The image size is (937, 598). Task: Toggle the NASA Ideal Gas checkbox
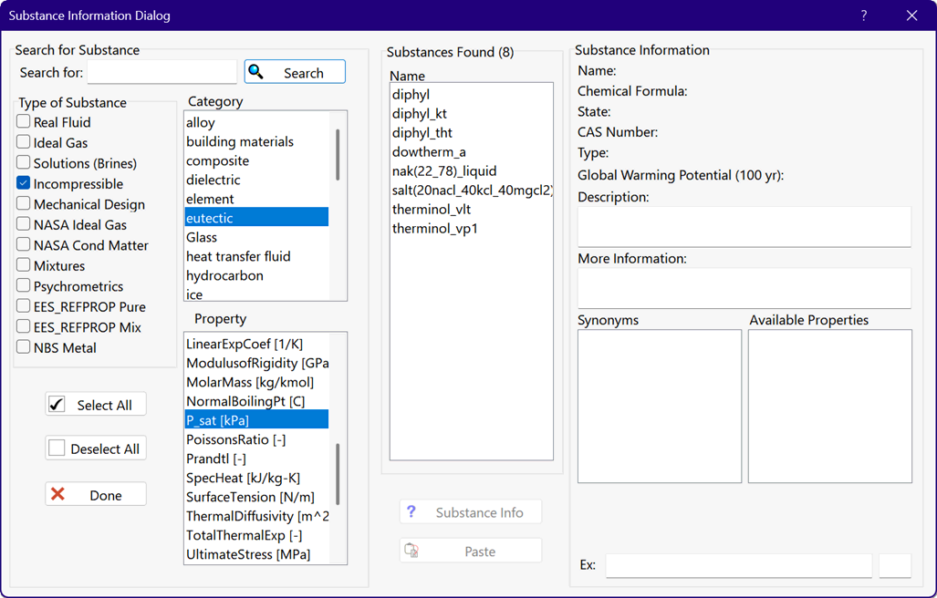tap(24, 224)
